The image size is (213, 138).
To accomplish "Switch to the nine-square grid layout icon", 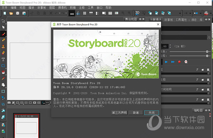I will (84, 13).
